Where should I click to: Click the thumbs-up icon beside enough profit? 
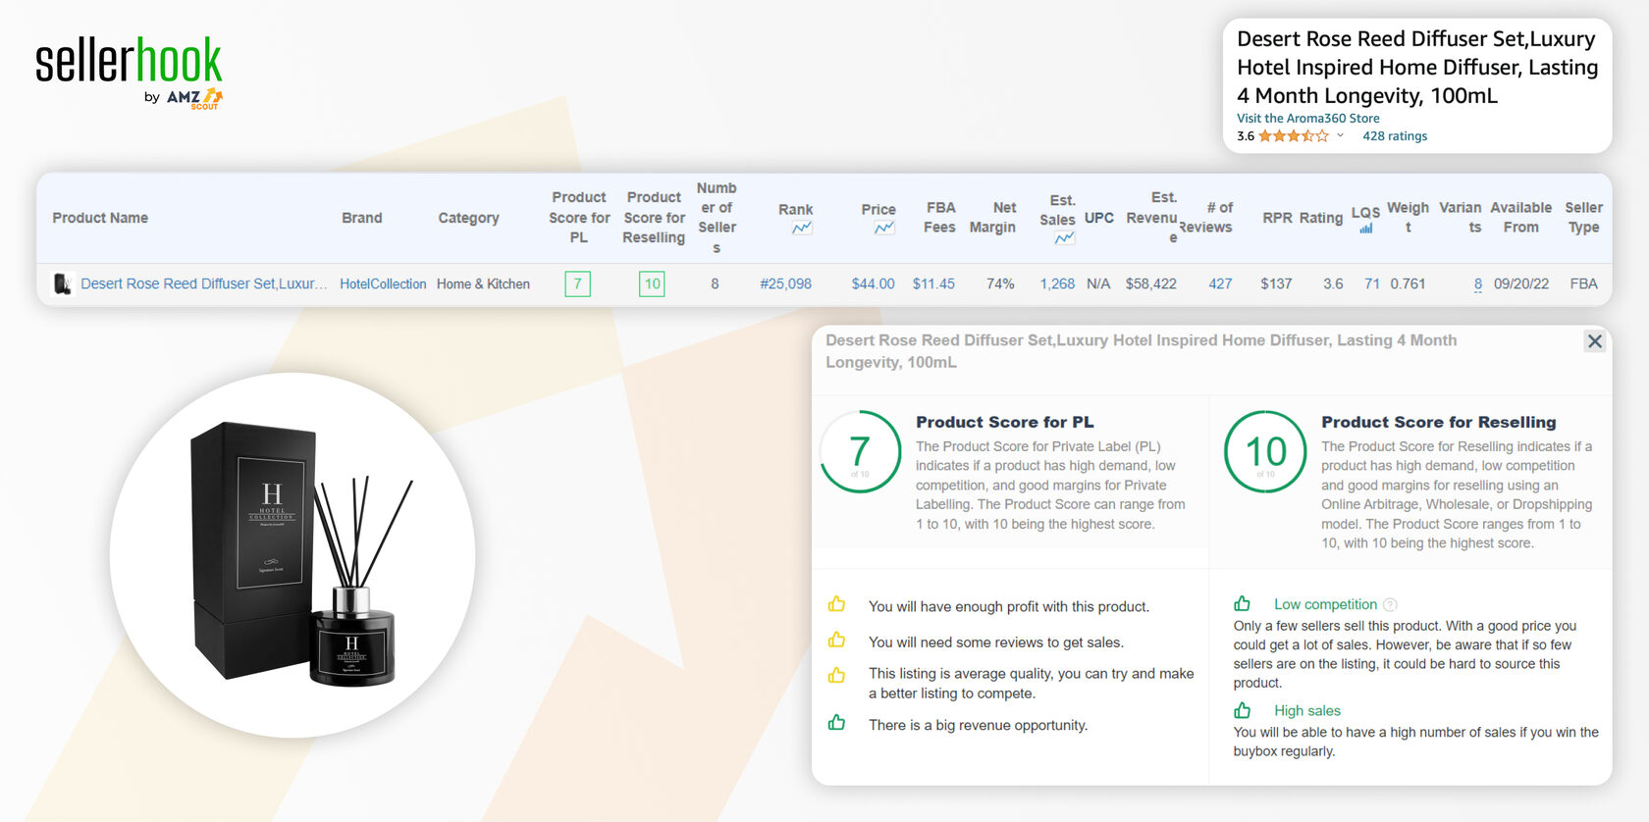836,604
